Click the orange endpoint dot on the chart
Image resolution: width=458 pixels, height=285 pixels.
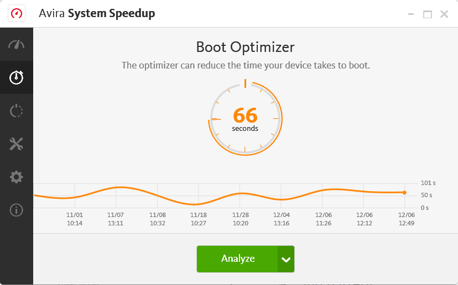[404, 192]
